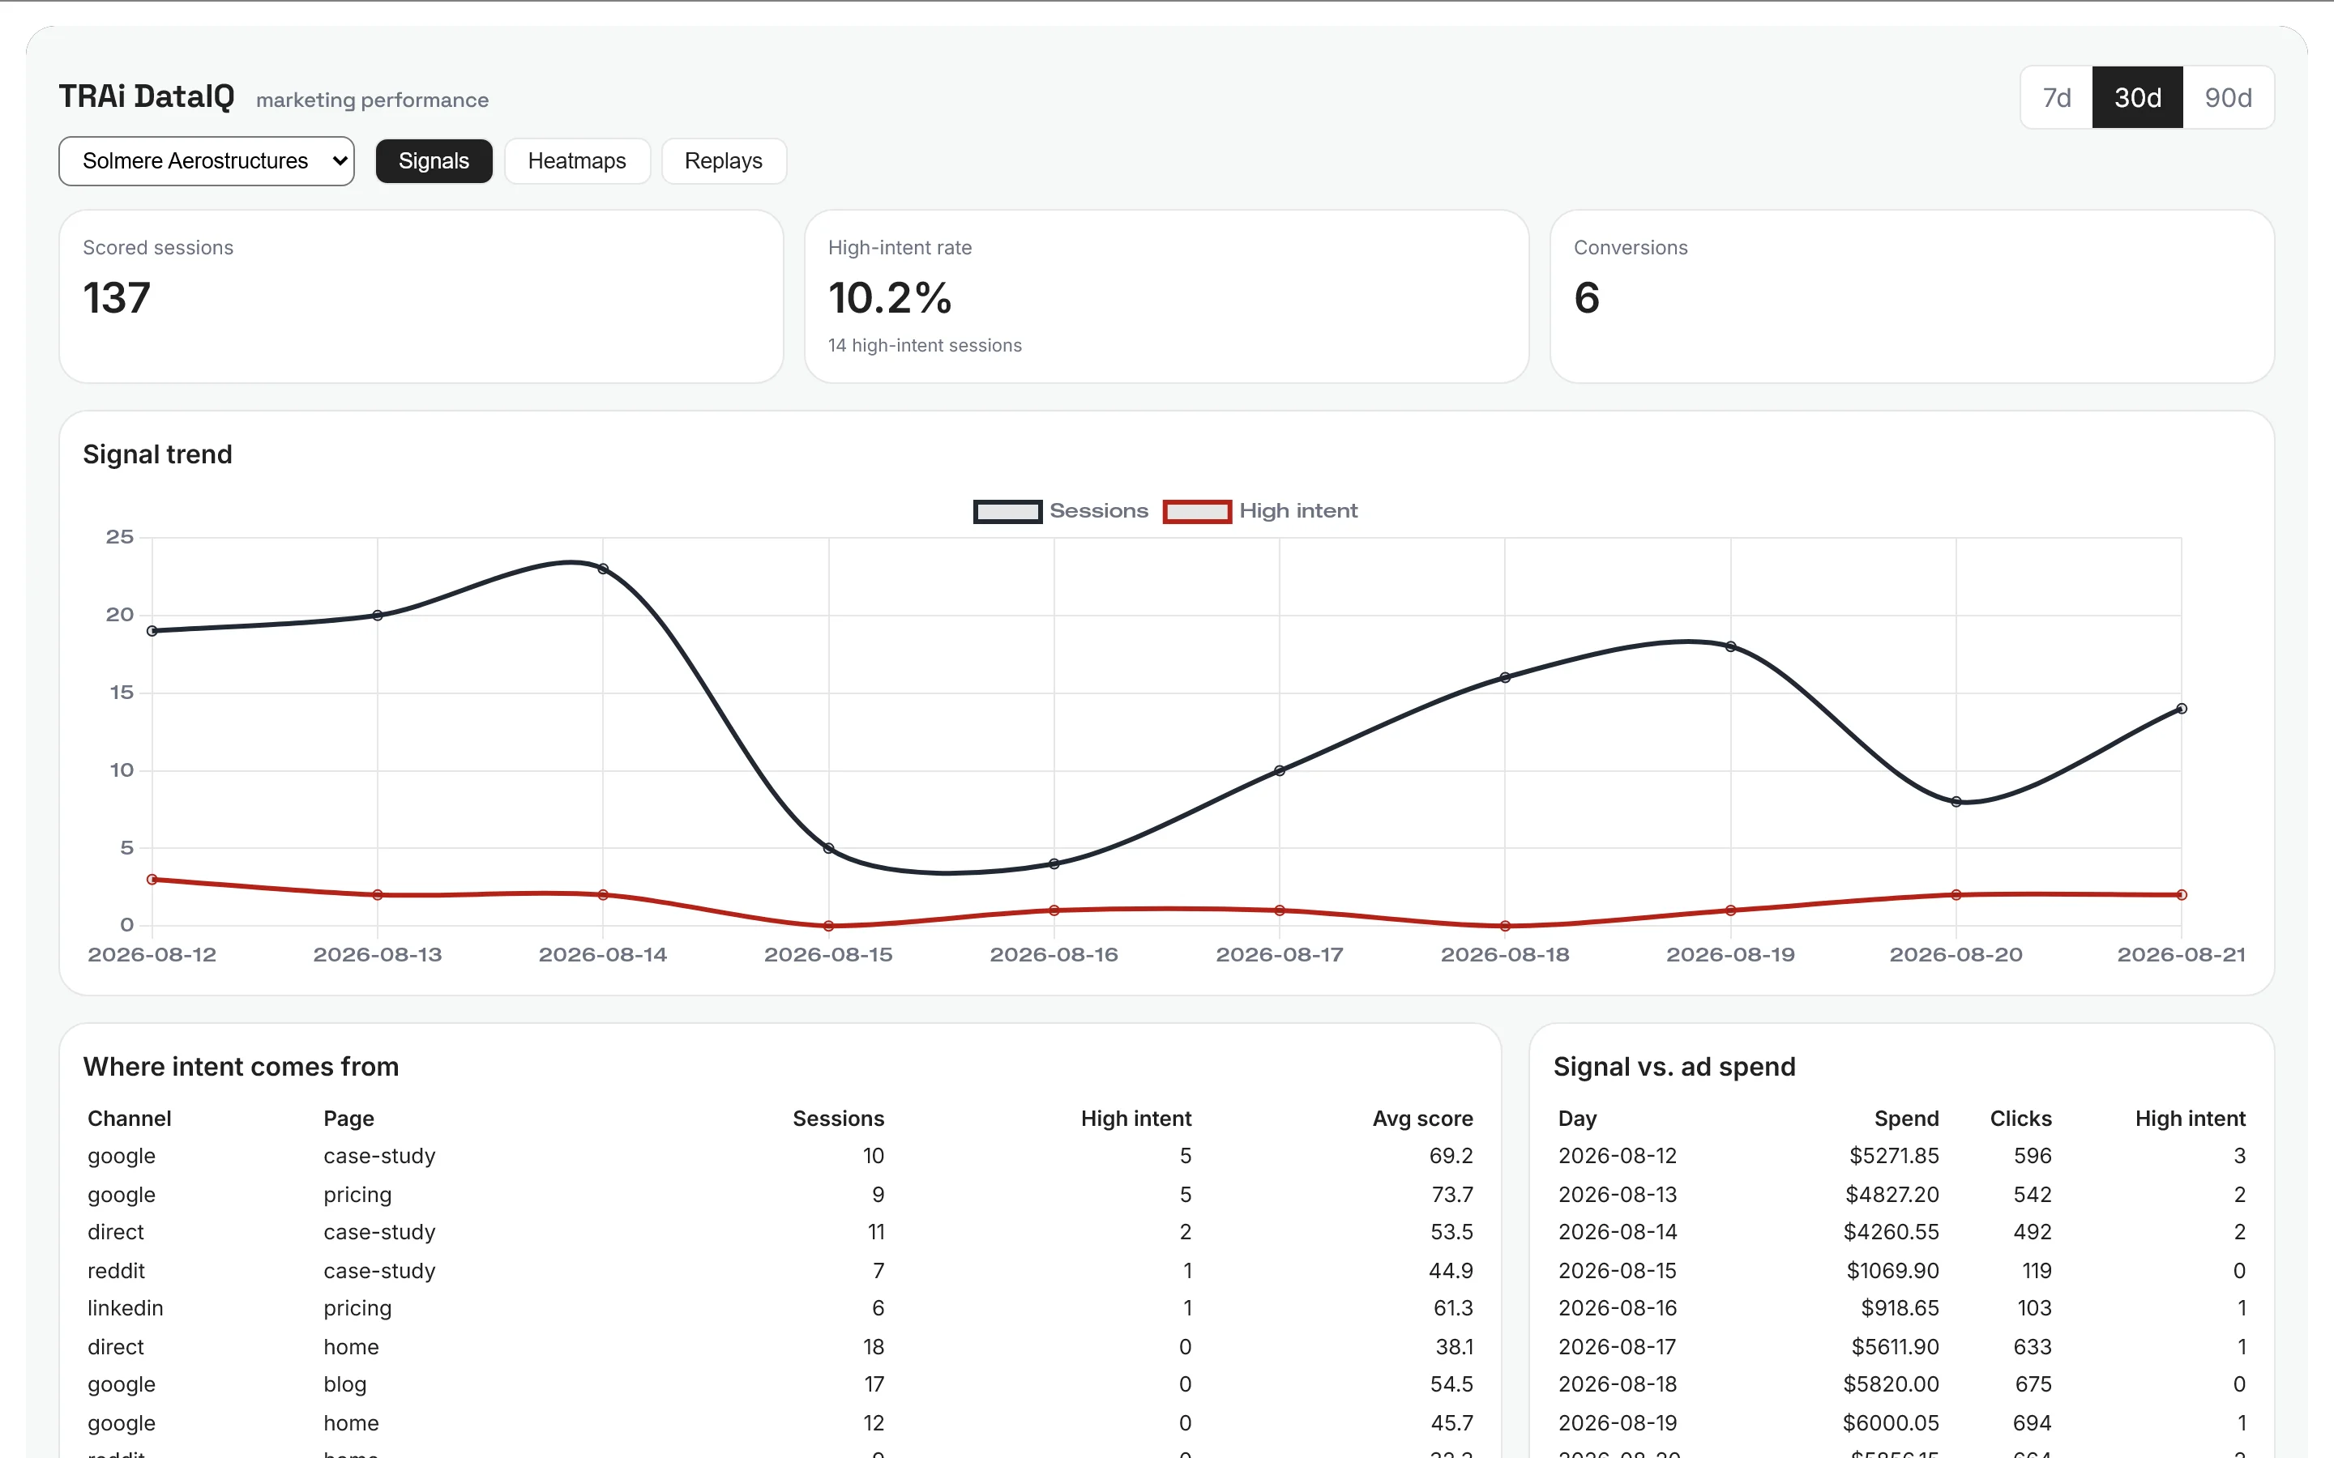Select the 90d time range
The width and height of the screenshot is (2334, 1458).
point(2228,97)
